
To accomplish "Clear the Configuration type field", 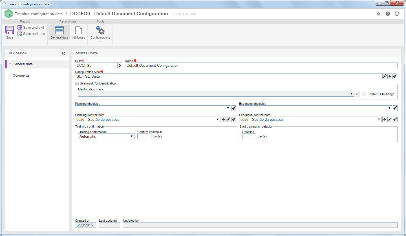I will click(395, 76).
